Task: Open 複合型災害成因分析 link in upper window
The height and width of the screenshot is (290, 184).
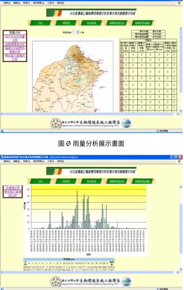Action: point(15,57)
